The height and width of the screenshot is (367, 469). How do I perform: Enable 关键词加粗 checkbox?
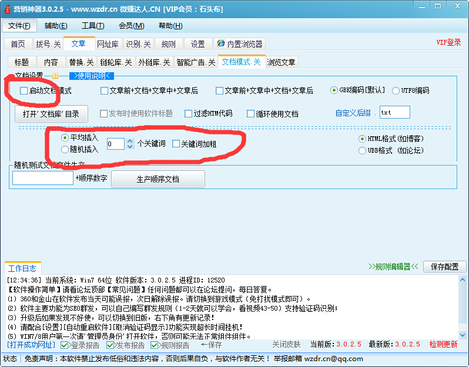tap(176, 144)
